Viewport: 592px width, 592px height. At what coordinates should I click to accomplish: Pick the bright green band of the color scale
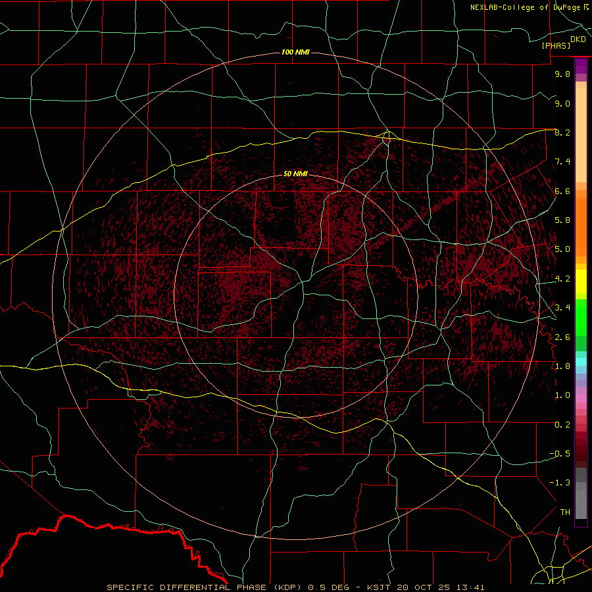pos(581,318)
